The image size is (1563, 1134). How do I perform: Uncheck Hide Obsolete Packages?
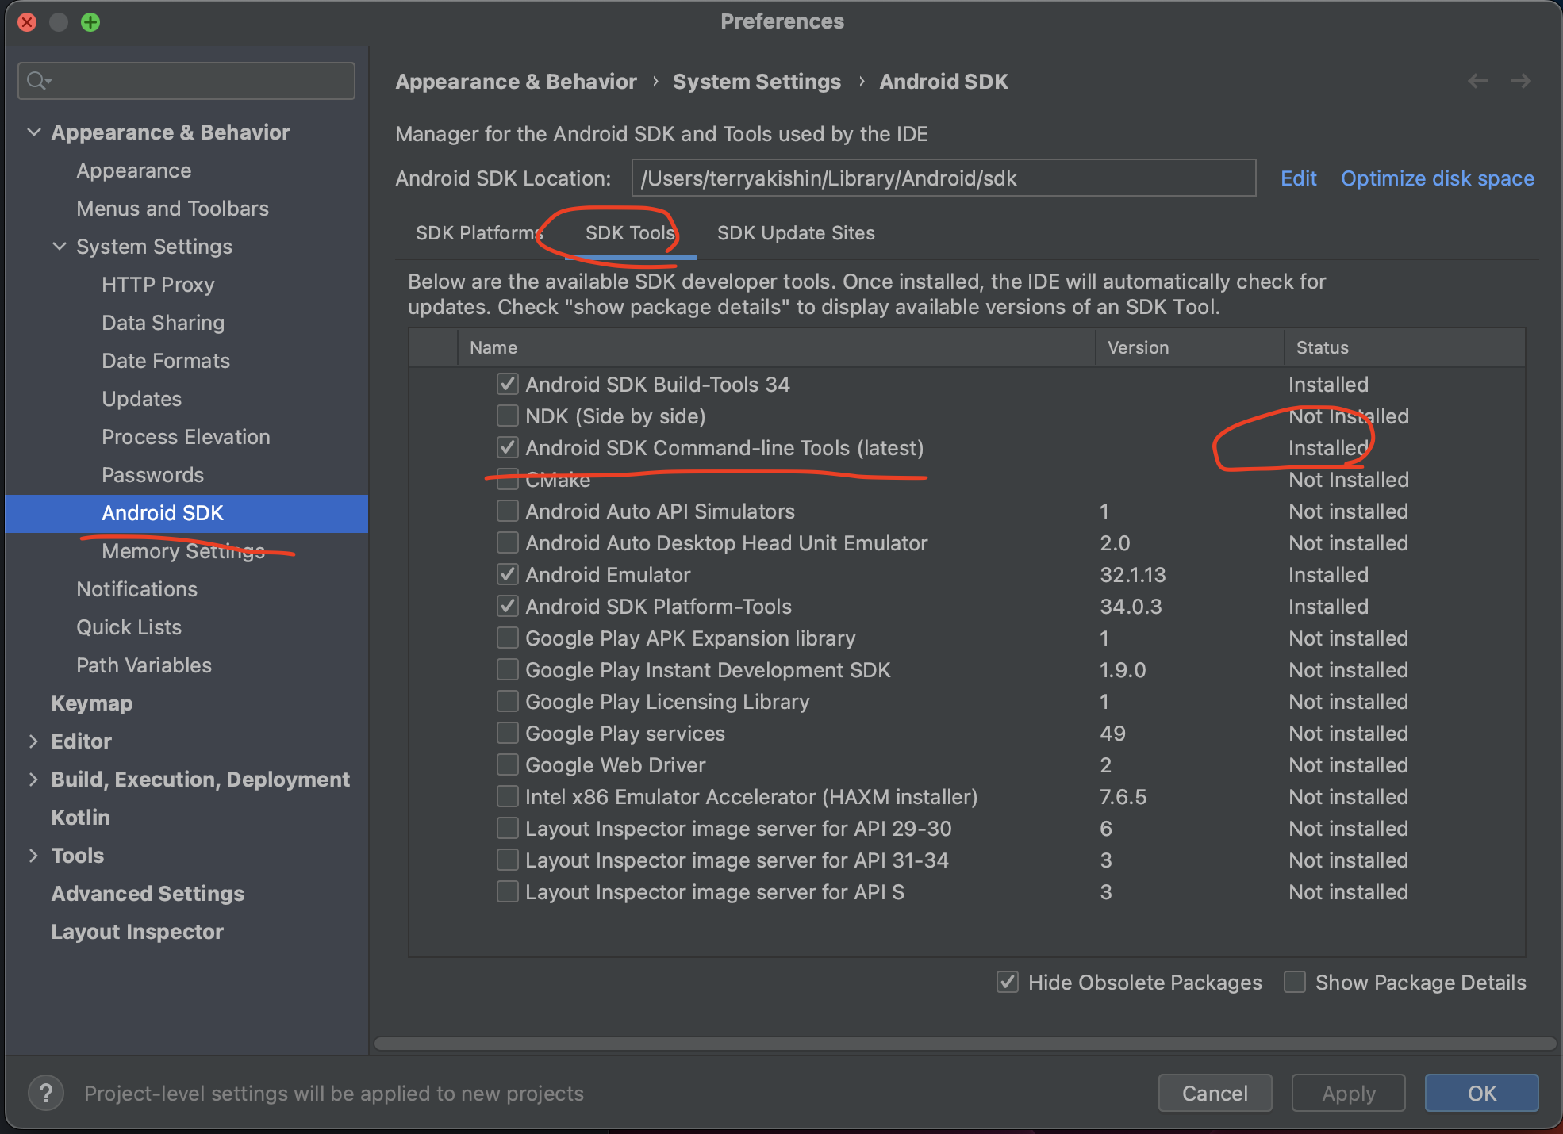pyautogui.click(x=1008, y=982)
